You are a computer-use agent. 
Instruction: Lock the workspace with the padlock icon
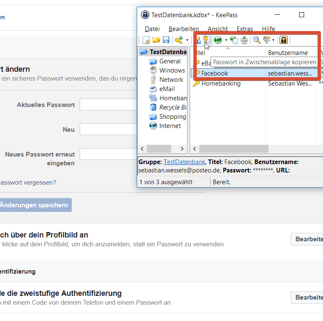pyautogui.click(x=284, y=40)
